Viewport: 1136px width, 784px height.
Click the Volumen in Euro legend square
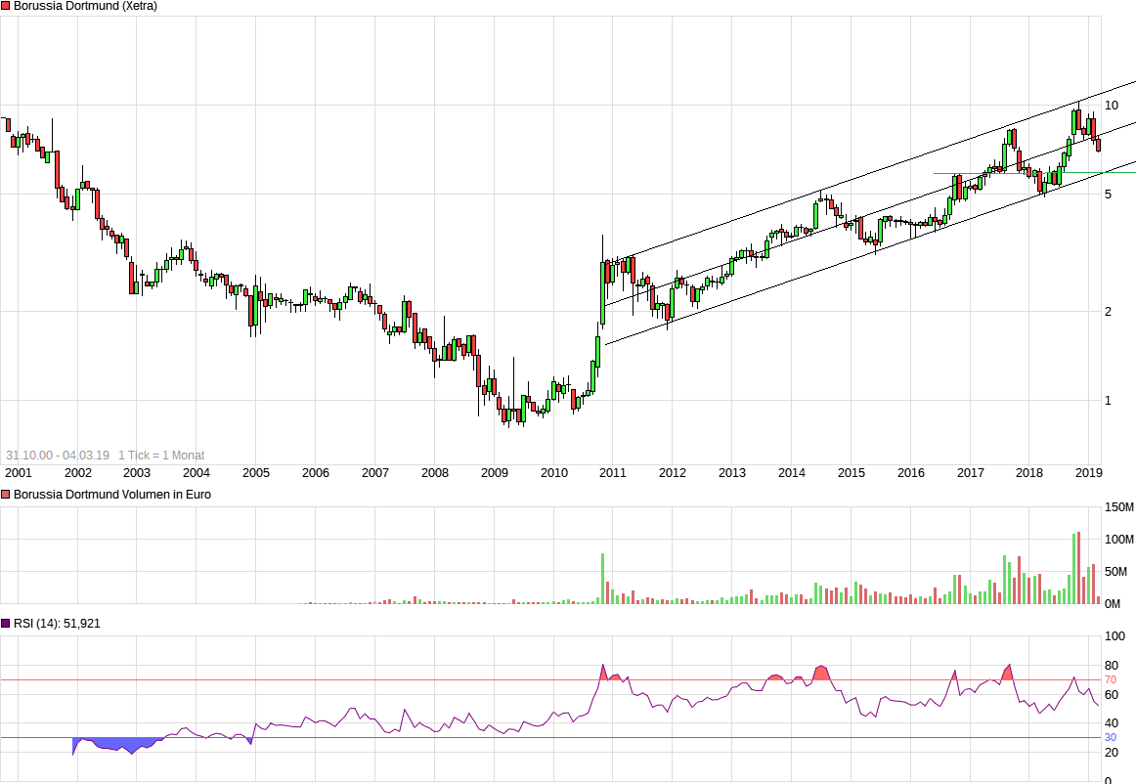5,495
